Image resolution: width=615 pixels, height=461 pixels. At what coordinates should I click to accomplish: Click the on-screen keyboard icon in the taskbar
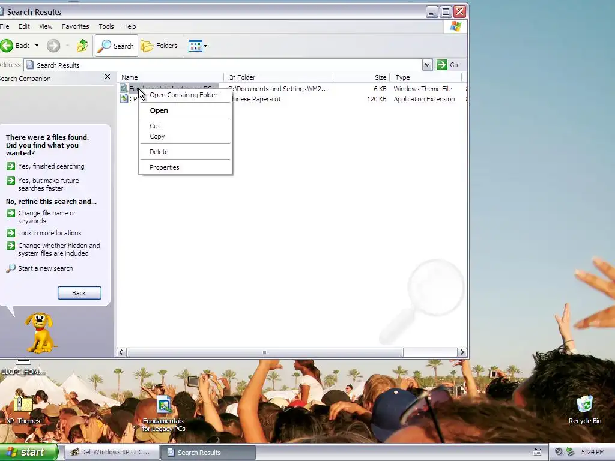pyautogui.click(x=536, y=453)
